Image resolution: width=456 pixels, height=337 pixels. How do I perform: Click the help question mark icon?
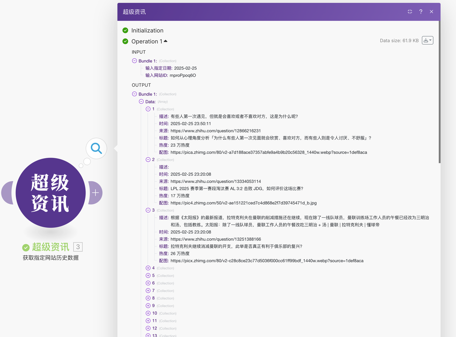click(x=421, y=12)
